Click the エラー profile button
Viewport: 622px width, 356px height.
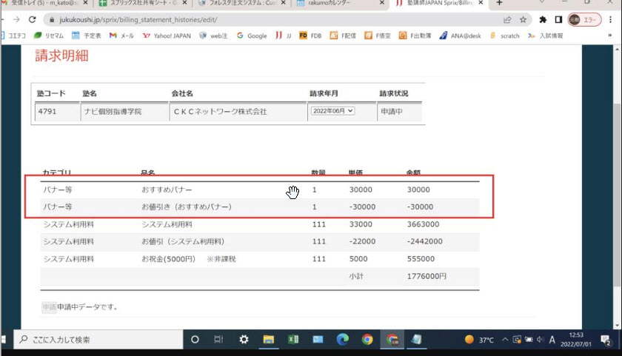click(585, 20)
